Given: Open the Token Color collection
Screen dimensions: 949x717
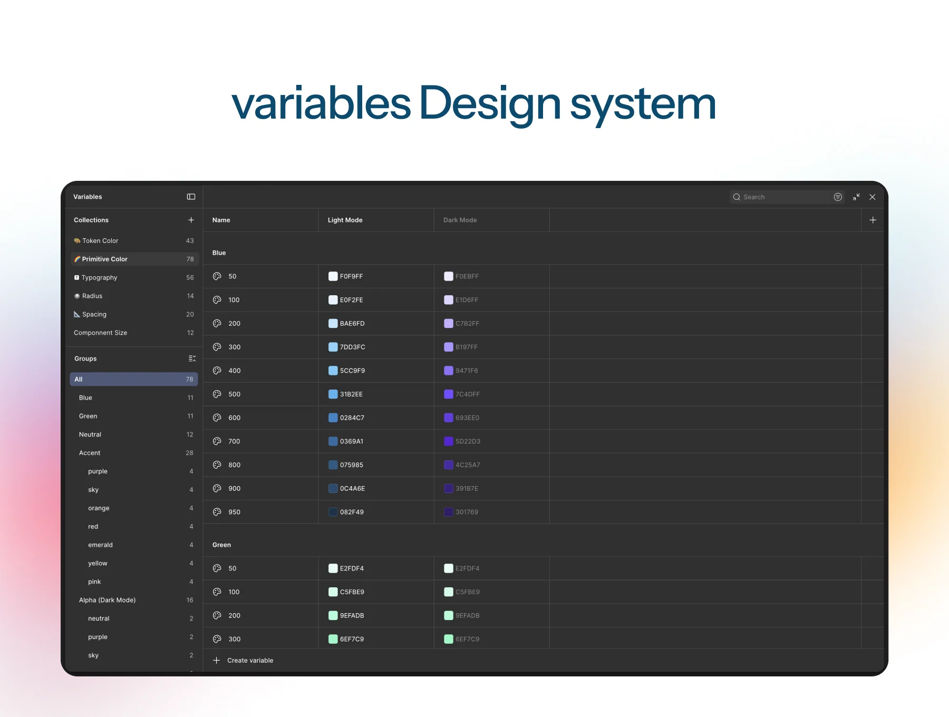Looking at the screenshot, I should coord(134,240).
